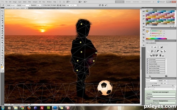This screenshot has height=110, width=177.
Task: Open the Density dropdown
Action: (x=26, y=5)
